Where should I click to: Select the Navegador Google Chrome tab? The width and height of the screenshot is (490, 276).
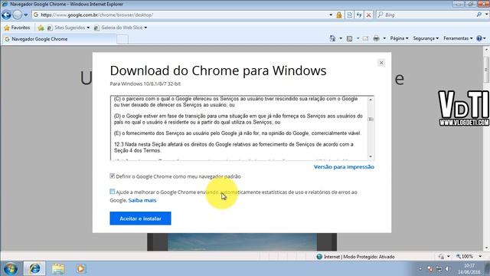[59, 39]
